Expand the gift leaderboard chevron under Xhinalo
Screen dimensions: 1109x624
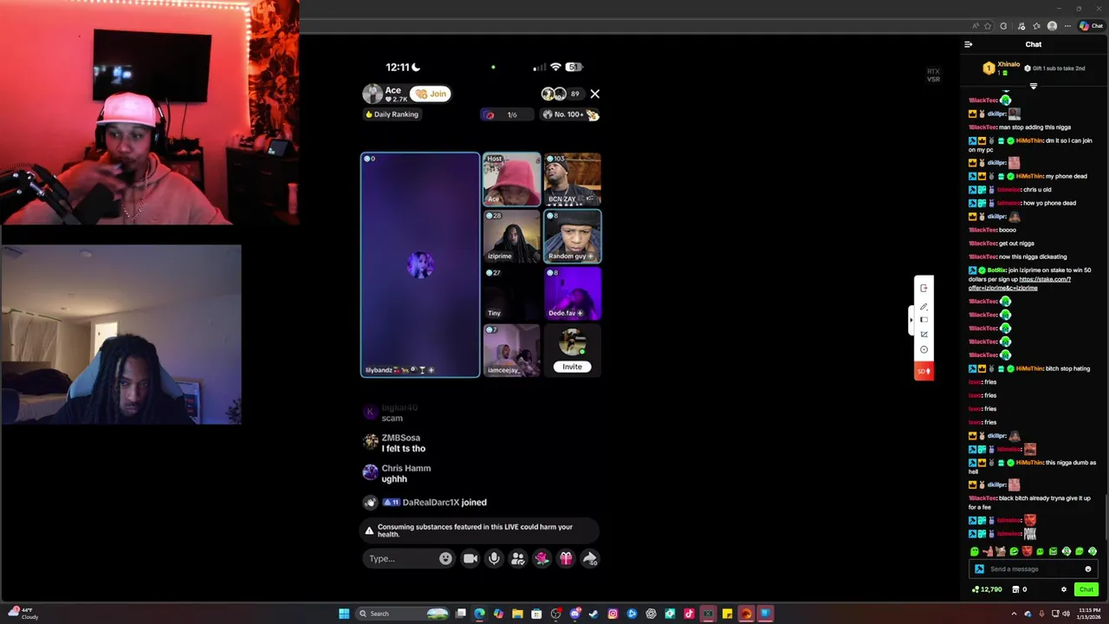coord(1033,86)
